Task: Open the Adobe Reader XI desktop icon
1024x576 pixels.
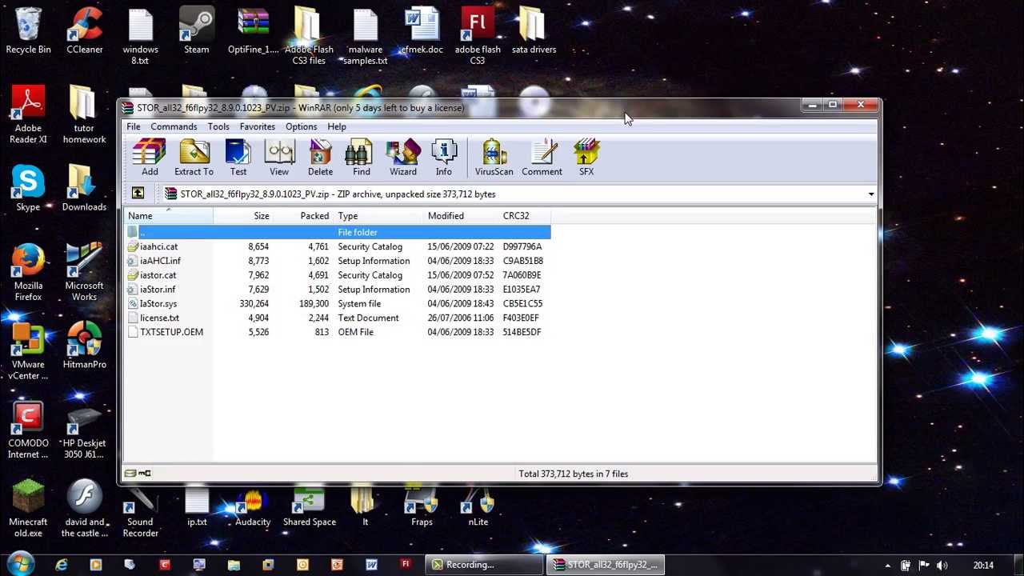Action: (28, 116)
